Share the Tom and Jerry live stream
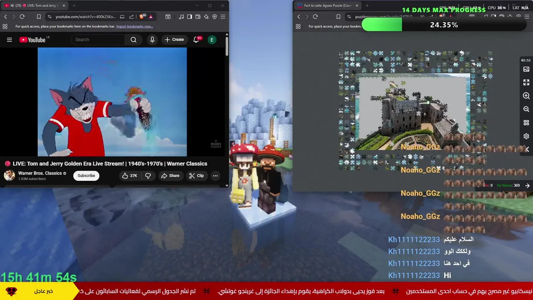The image size is (533, 300). coord(170,175)
